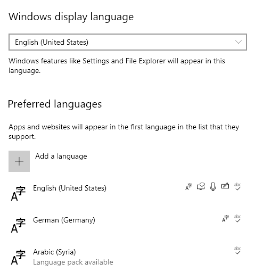This screenshot has height=280, width=255.
Task: Click Arabic (Syria) spell-check abc icon
Action: [x=237, y=251]
